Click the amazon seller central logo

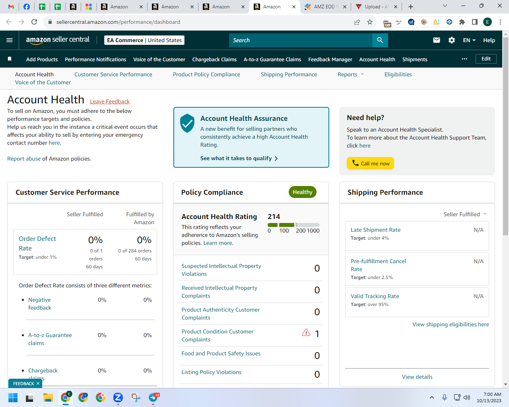[58, 40]
